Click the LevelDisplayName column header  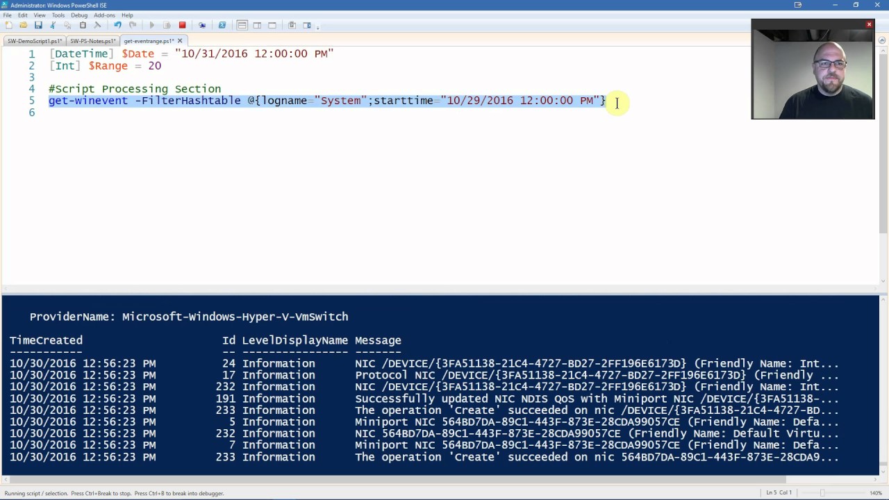point(294,340)
